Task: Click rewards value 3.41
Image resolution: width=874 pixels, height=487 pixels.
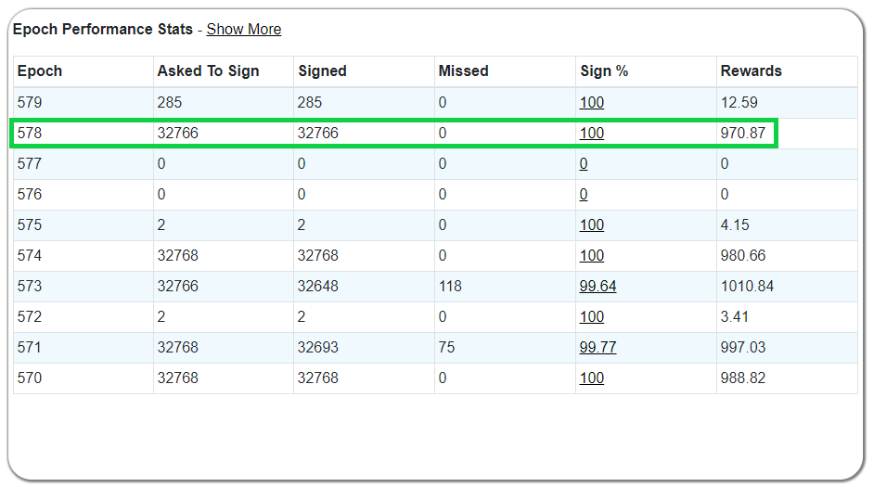Action: click(x=734, y=317)
